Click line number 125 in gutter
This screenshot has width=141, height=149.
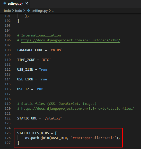pos(8,133)
